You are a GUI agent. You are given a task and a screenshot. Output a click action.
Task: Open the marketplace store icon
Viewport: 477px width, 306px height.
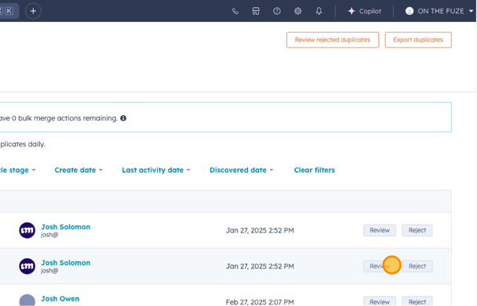[x=256, y=11]
